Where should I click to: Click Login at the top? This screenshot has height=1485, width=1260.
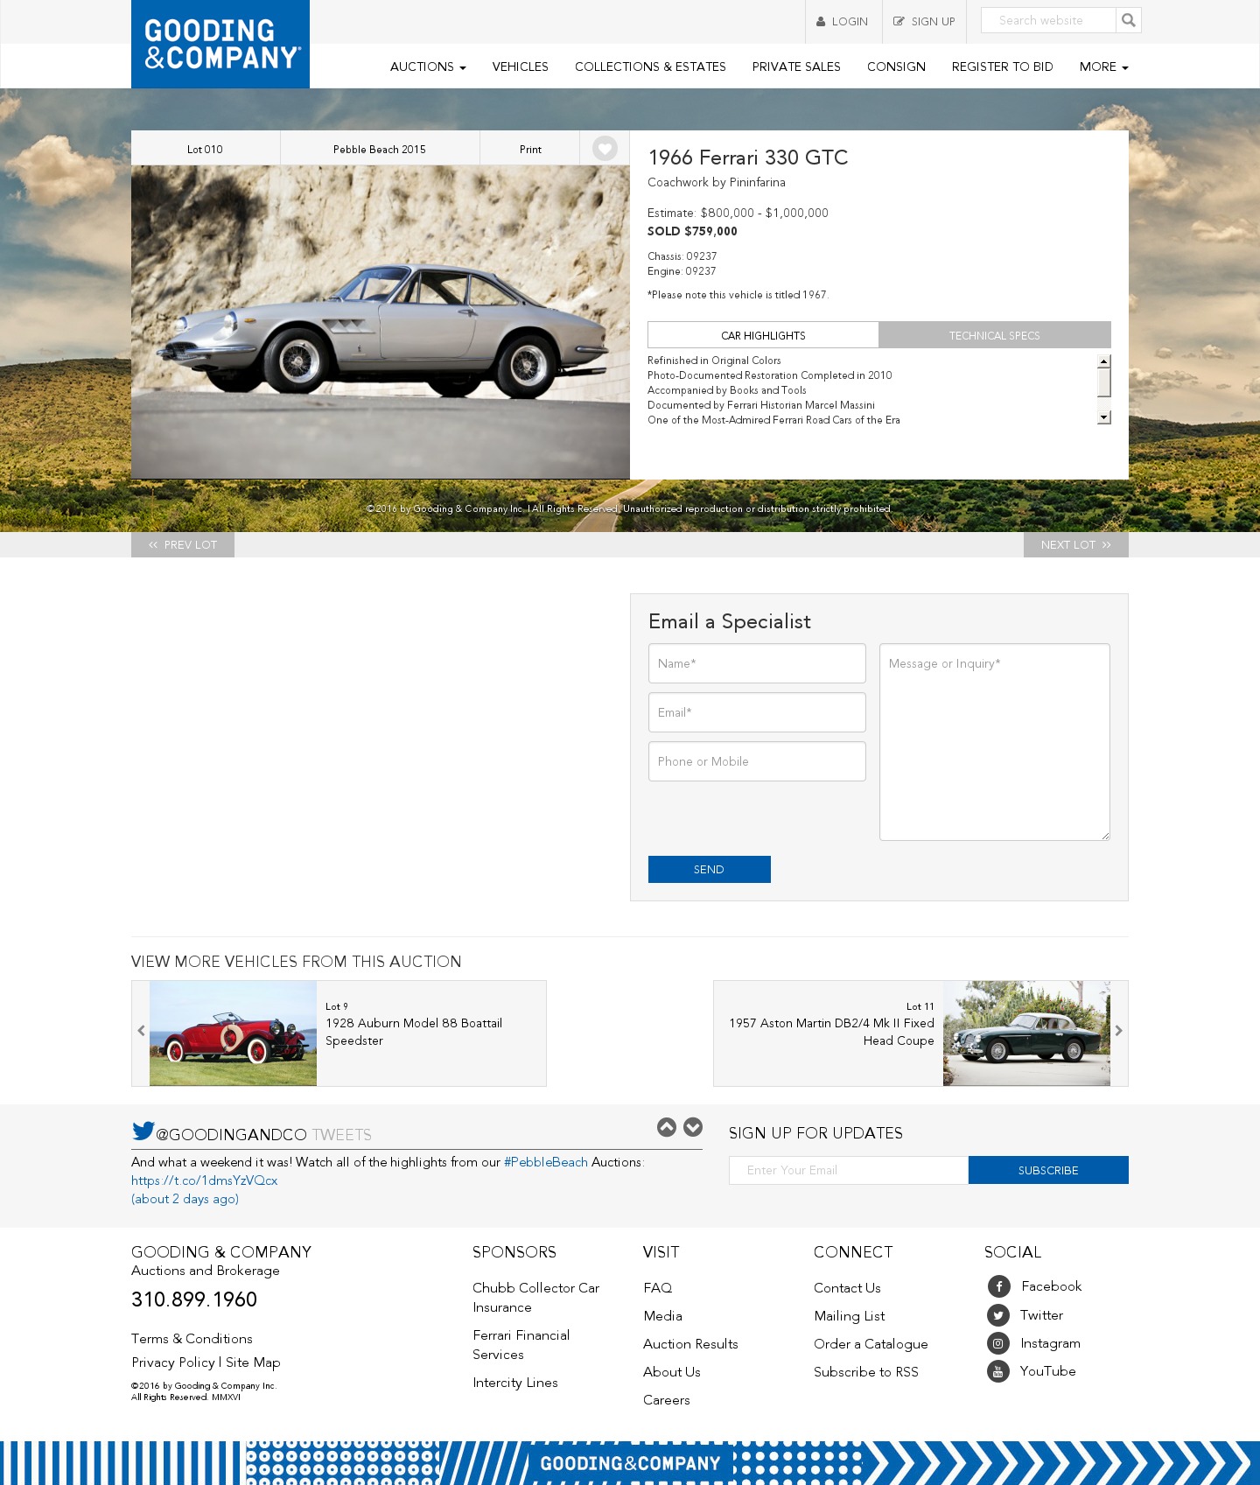click(x=843, y=22)
